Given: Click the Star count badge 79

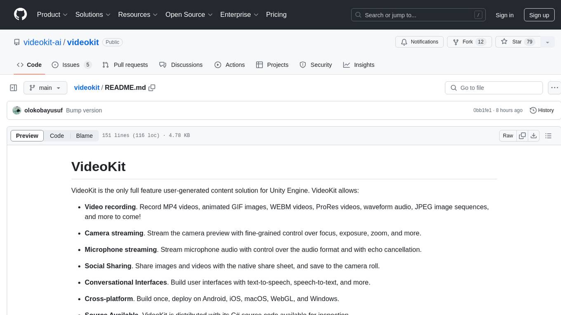Looking at the screenshot, I should point(530,42).
